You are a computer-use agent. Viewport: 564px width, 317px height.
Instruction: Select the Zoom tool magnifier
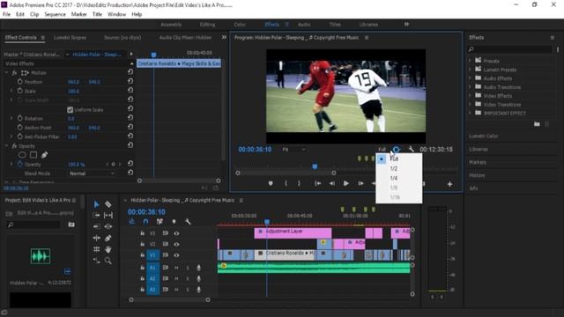point(108,261)
